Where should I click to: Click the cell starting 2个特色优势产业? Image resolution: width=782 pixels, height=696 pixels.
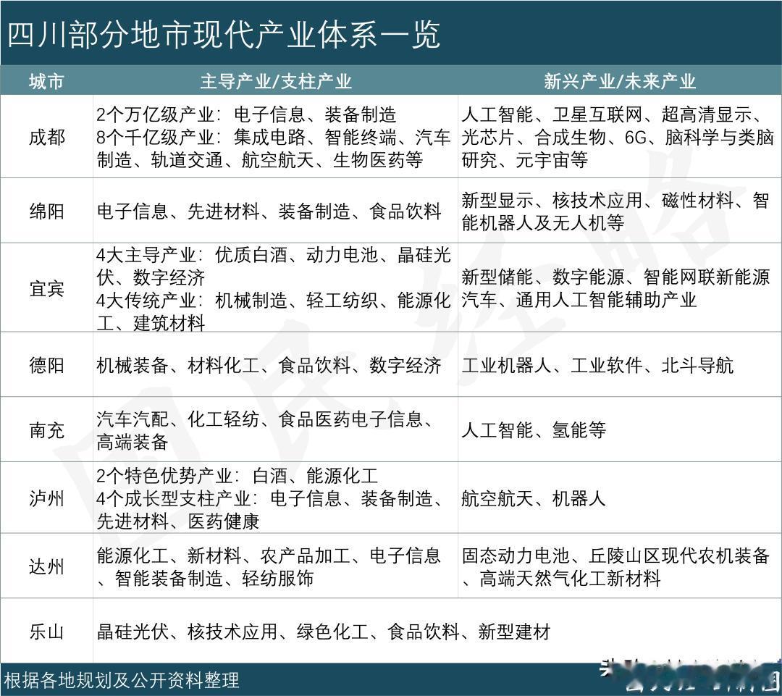click(x=275, y=498)
